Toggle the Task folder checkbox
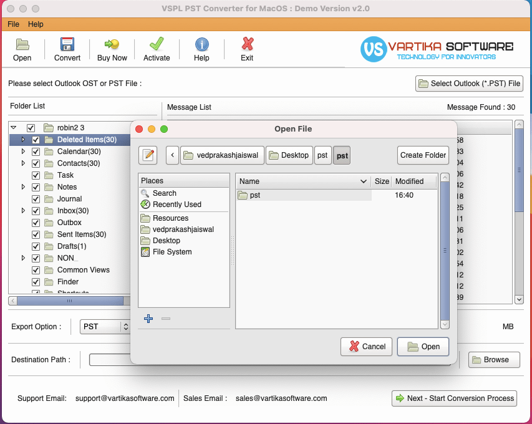Image resolution: width=532 pixels, height=424 pixels. point(36,175)
